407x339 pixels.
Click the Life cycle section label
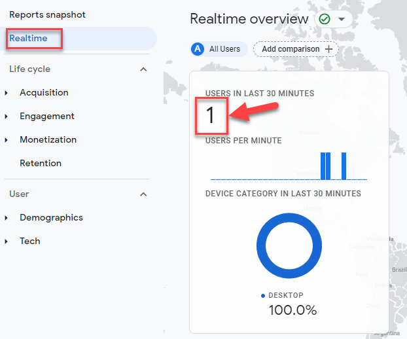[x=30, y=69]
